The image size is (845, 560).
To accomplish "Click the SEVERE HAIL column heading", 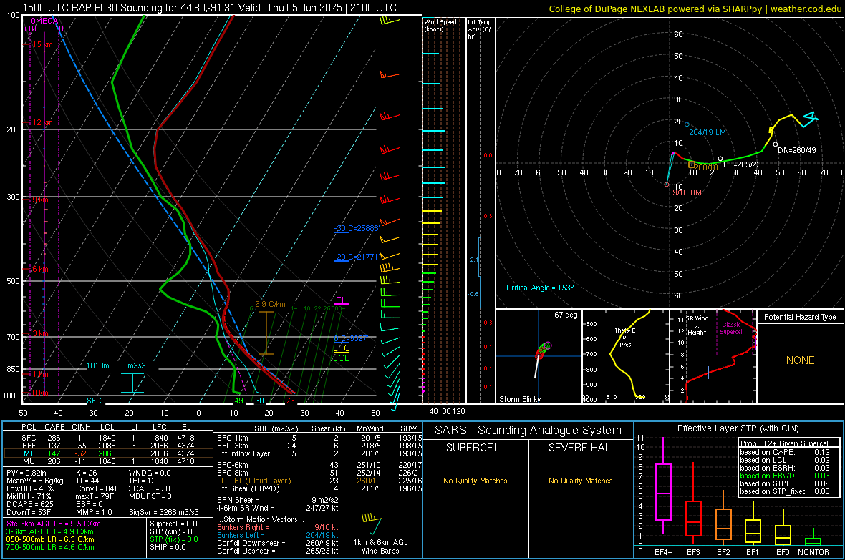I will (x=580, y=448).
